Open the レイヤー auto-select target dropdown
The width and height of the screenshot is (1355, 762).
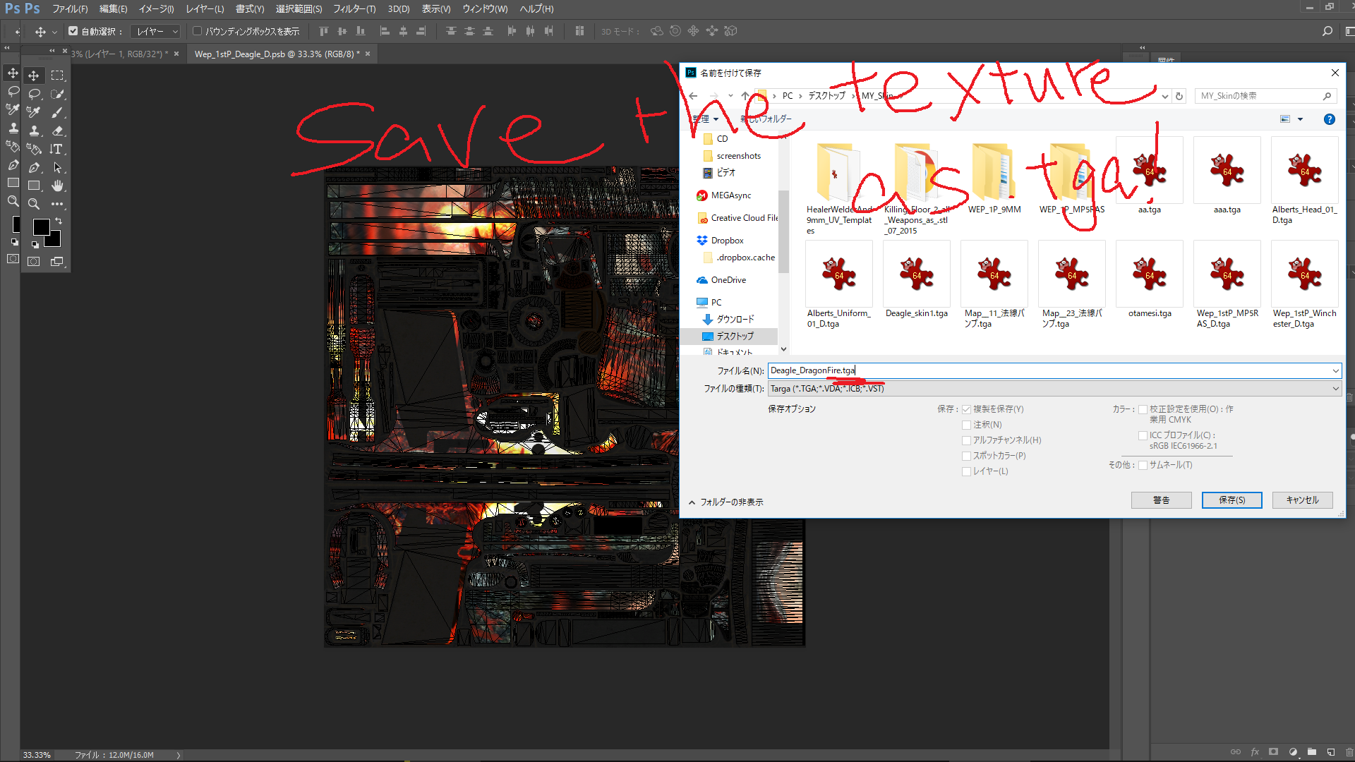157,31
